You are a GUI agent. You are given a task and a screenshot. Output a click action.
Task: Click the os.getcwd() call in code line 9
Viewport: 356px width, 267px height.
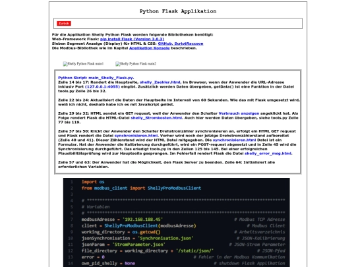tap(146, 232)
